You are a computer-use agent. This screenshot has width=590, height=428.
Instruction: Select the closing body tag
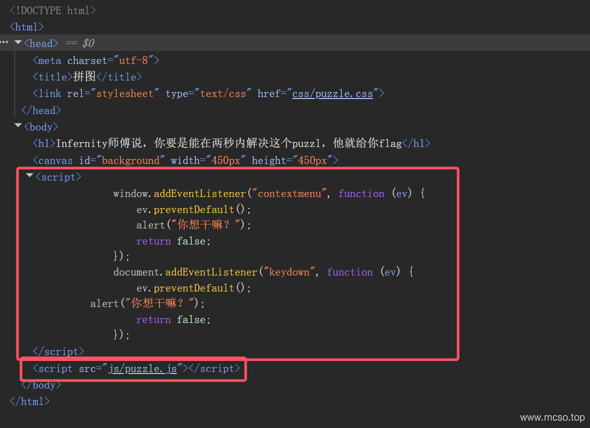[41, 385]
